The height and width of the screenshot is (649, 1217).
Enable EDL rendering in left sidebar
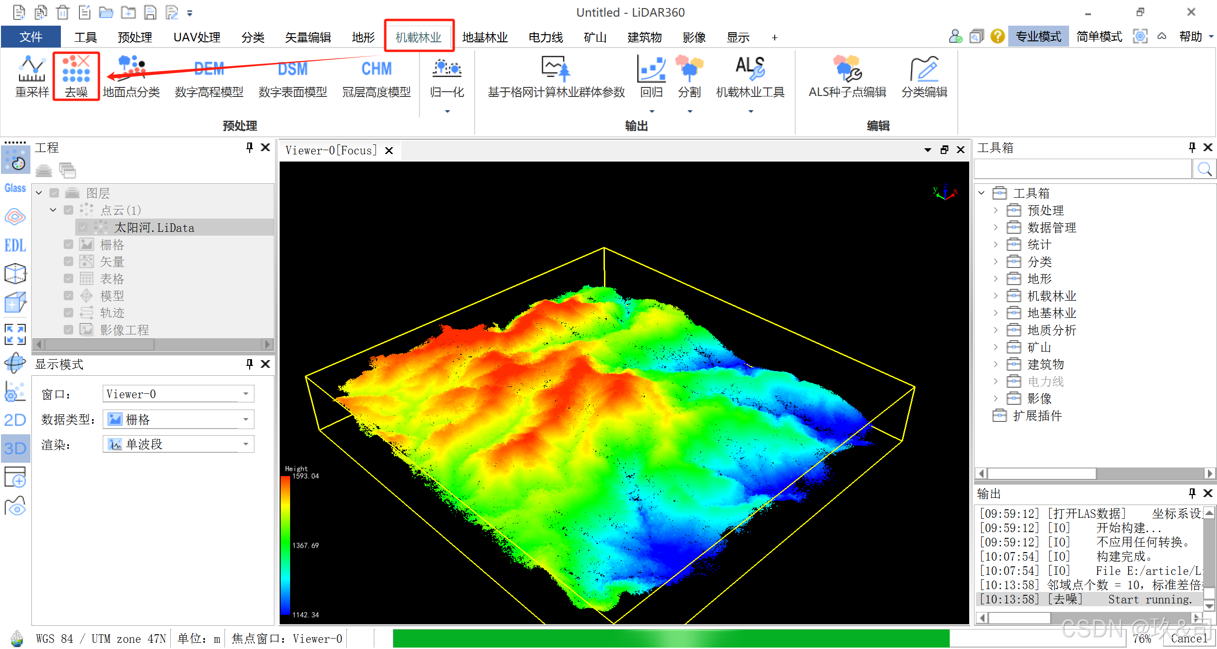15,245
